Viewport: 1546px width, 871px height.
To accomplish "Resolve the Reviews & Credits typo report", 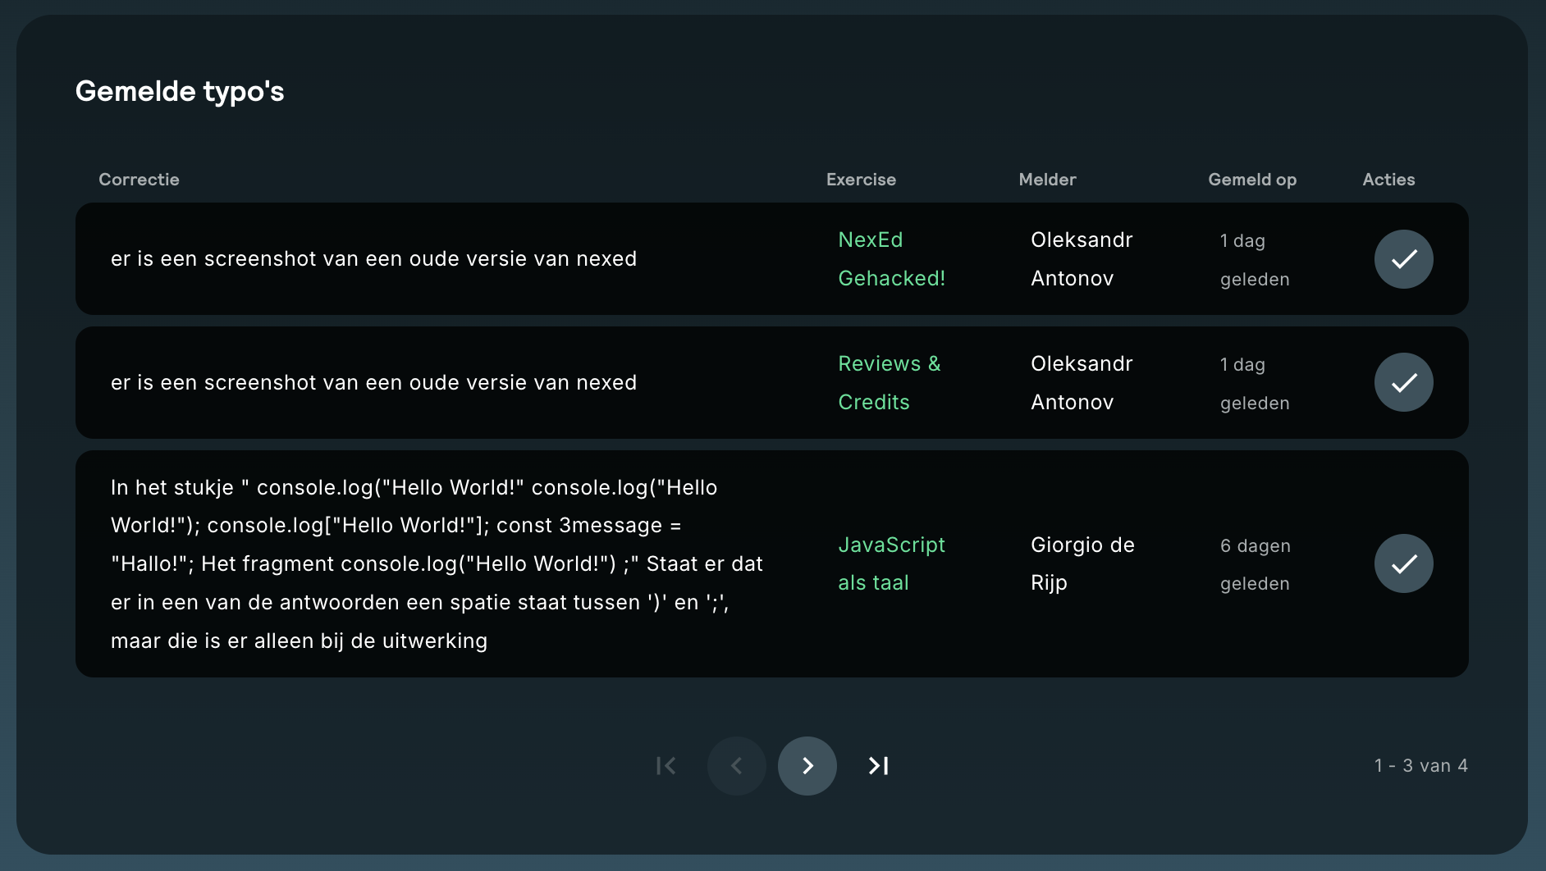I will pos(1403,382).
